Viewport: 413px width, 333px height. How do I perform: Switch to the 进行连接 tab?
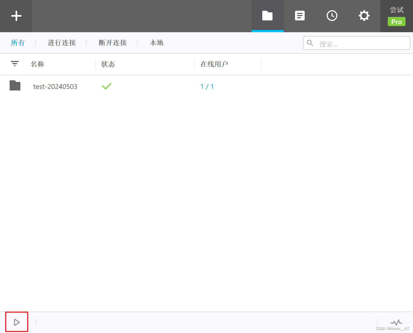coord(62,43)
